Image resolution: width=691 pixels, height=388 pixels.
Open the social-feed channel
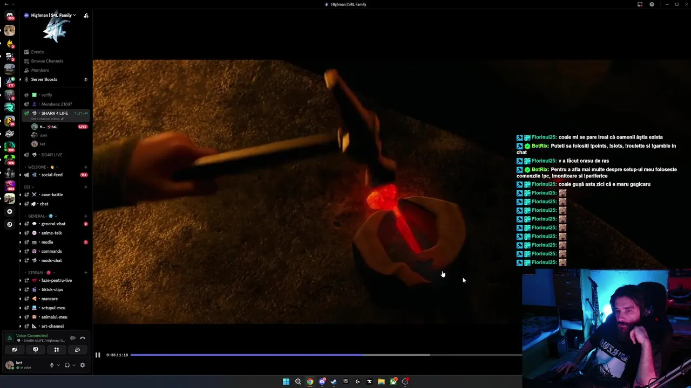click(x=52, y=175)
